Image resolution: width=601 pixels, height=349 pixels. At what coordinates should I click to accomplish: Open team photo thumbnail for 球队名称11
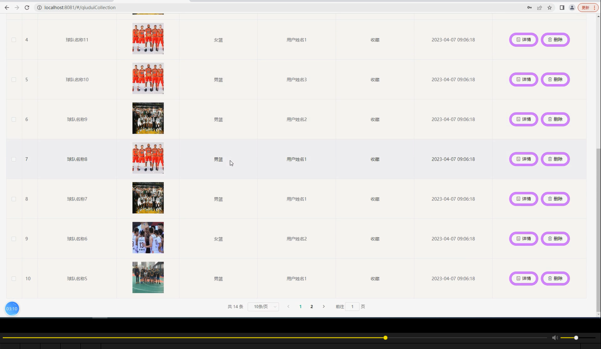click(148, 38)
